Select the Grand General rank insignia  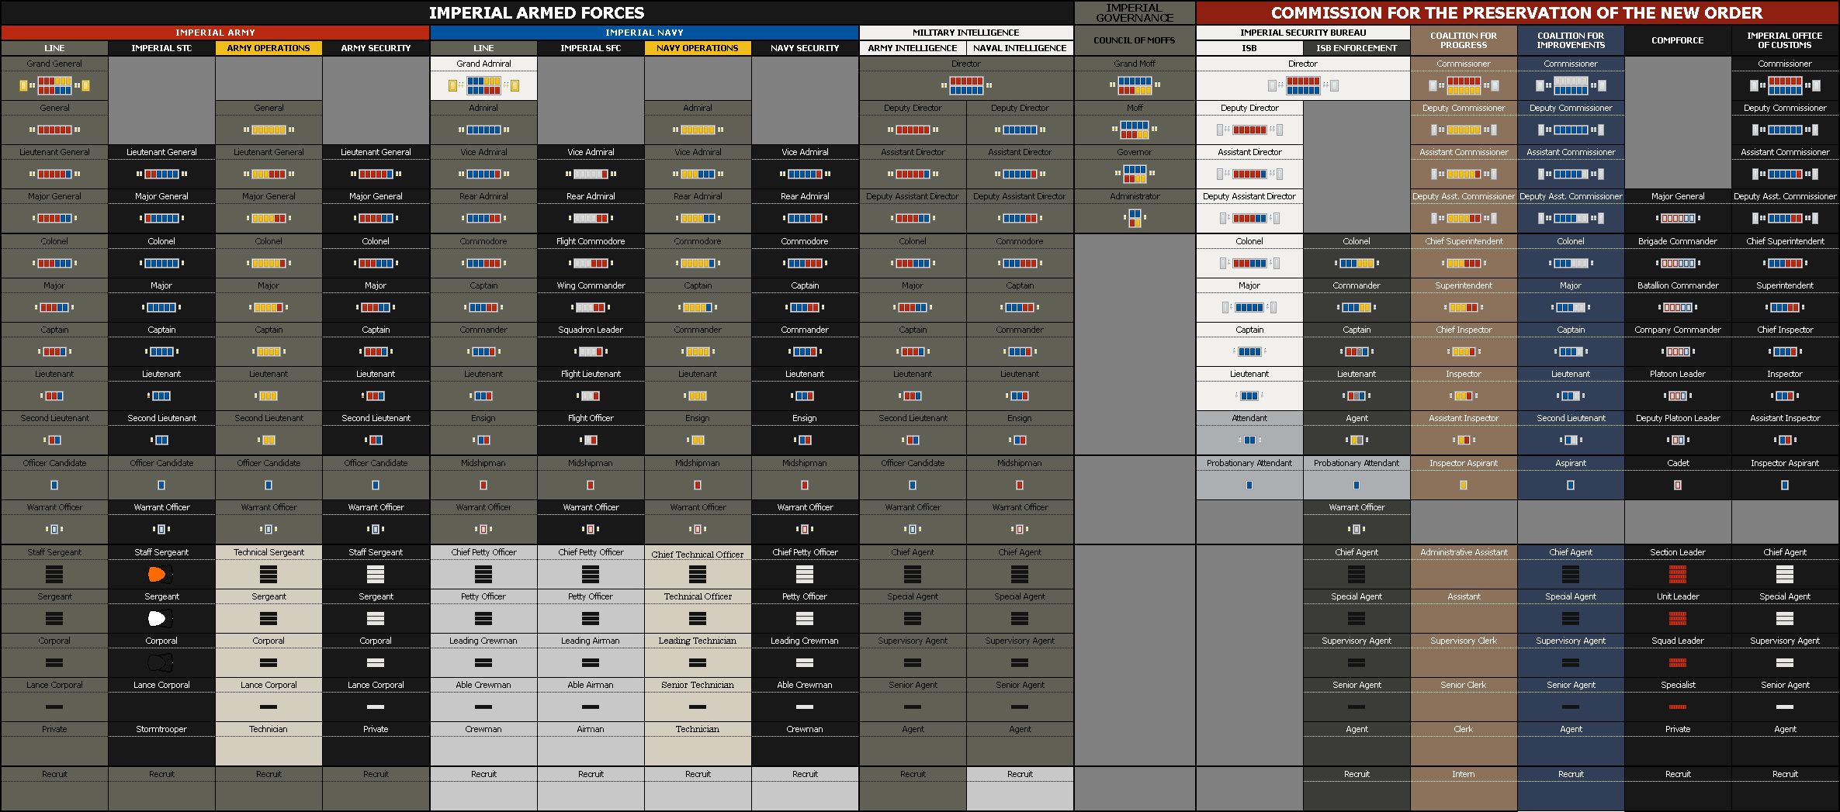tap(54, 84)
